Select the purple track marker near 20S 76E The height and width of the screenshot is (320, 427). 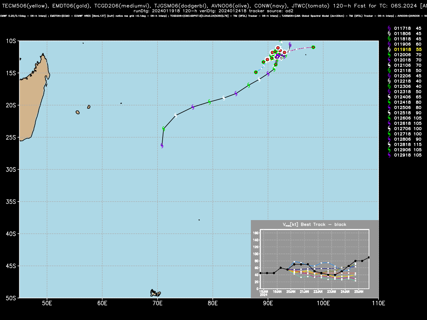pyautogui.click(x=193, y=107)
